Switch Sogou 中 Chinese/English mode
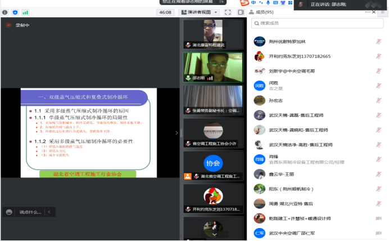The height and width of the screenshot is (241, 389). click(254, 3)
